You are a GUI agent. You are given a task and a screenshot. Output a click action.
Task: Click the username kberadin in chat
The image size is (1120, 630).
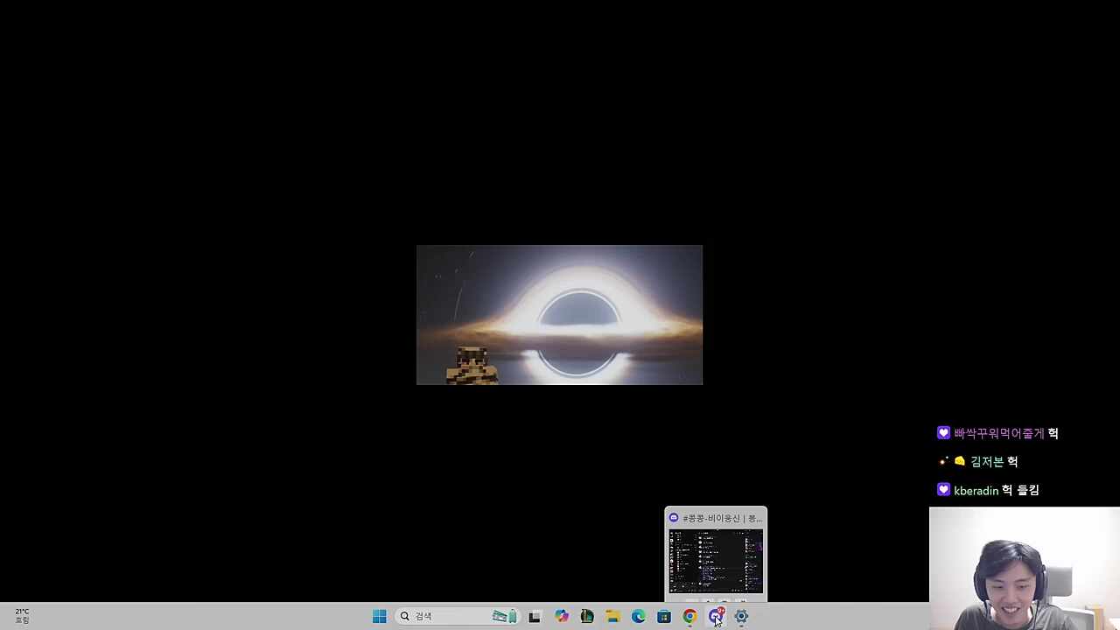coord(976,491)
